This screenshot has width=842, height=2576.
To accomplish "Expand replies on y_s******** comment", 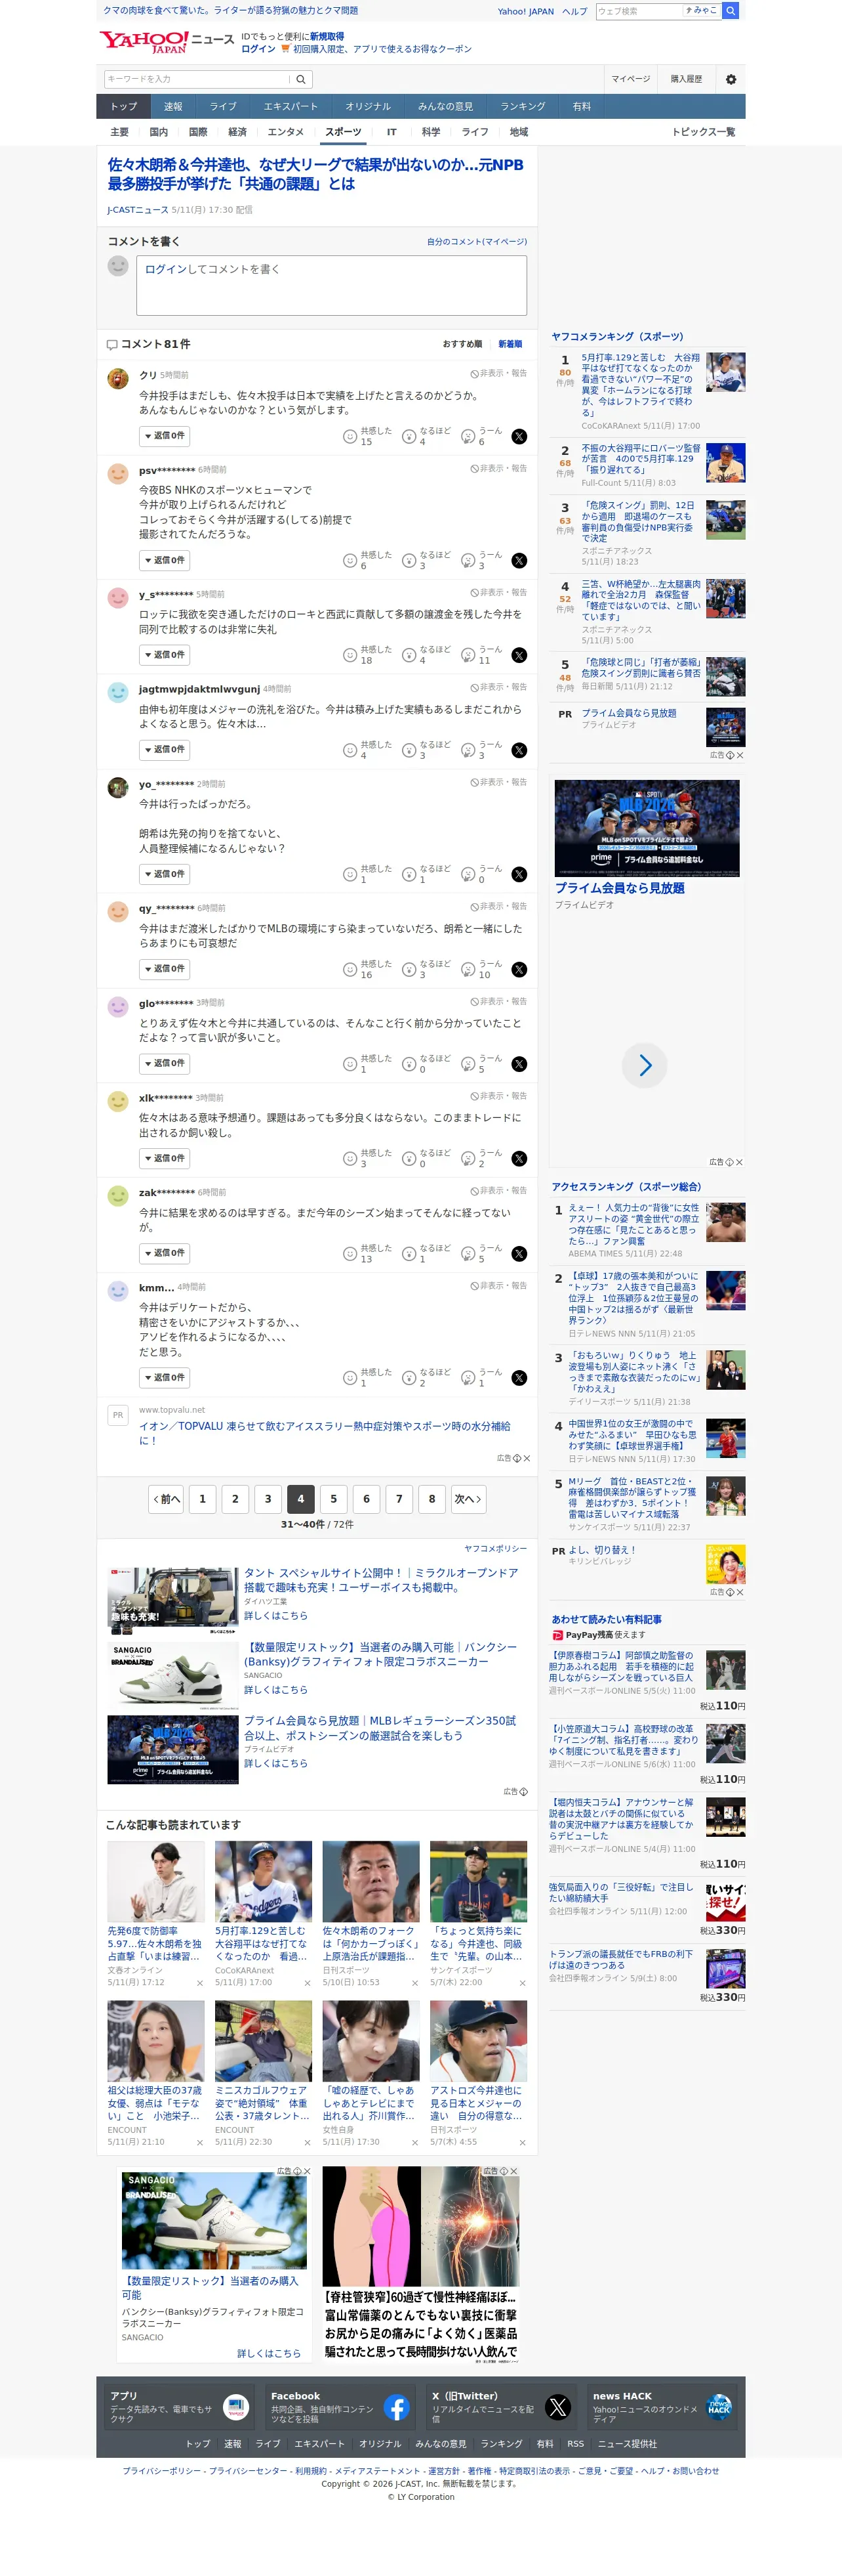I will click(x=165, y=655).
